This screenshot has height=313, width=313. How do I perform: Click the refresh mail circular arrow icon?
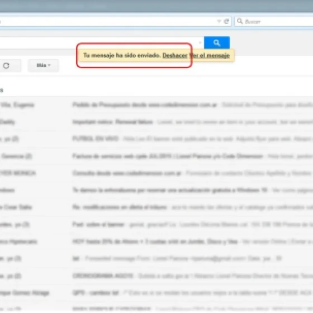[x=6, y=66]
